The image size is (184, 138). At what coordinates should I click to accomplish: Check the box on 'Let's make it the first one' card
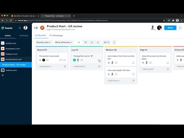[x=133, y=63]
